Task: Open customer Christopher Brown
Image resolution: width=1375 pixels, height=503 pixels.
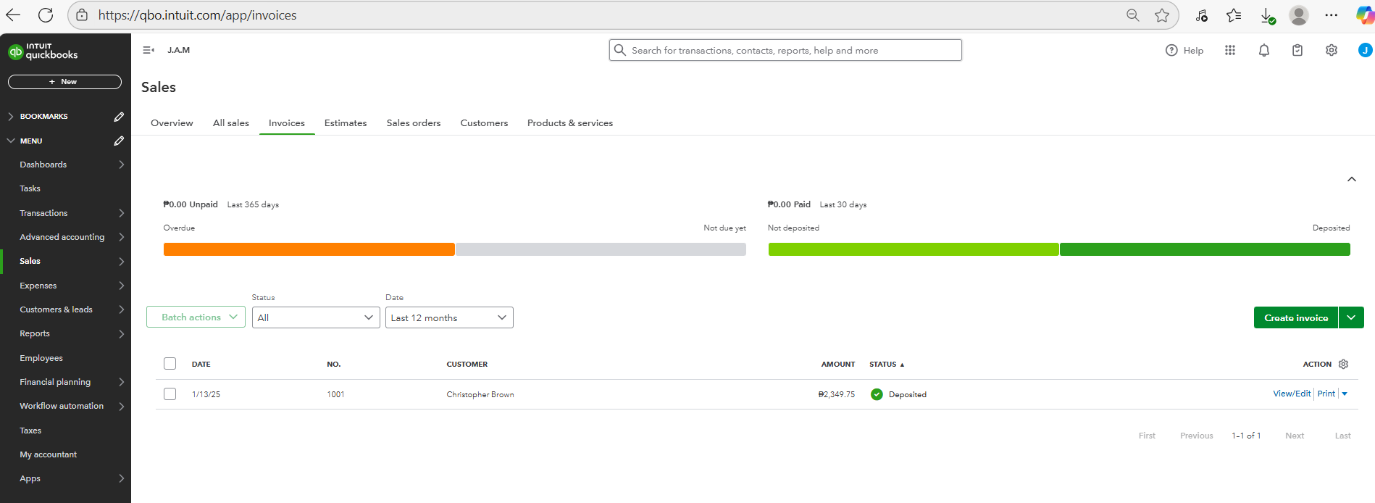Action: 480,394
